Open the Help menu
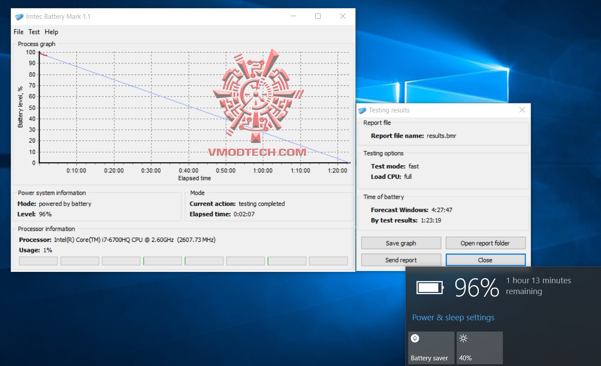The width and height of the screenshot is (601, 366). click(51, 32)
